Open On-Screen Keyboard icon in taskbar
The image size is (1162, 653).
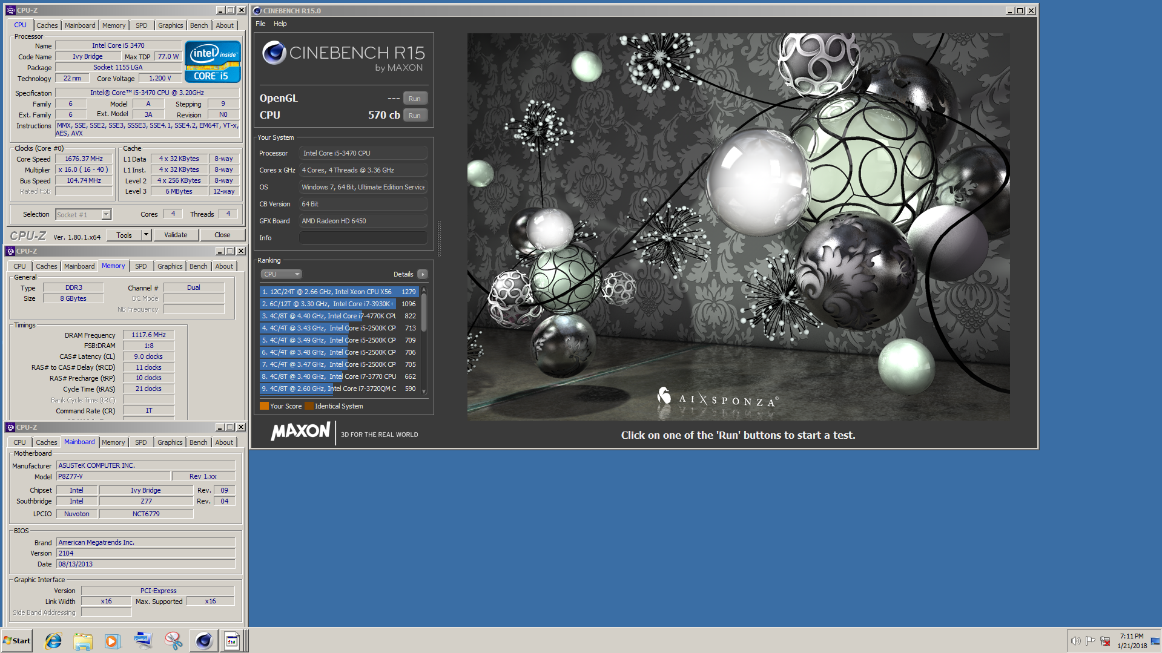143,640
